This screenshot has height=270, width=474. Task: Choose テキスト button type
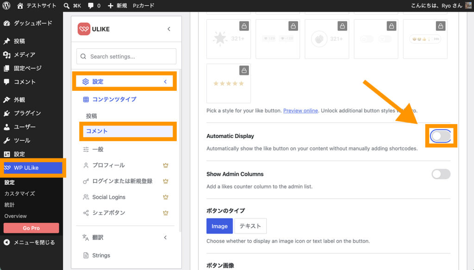[x=250, y=226]
